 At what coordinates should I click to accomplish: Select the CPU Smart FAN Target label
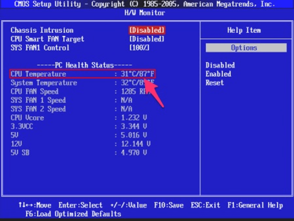tap(47, 39)
